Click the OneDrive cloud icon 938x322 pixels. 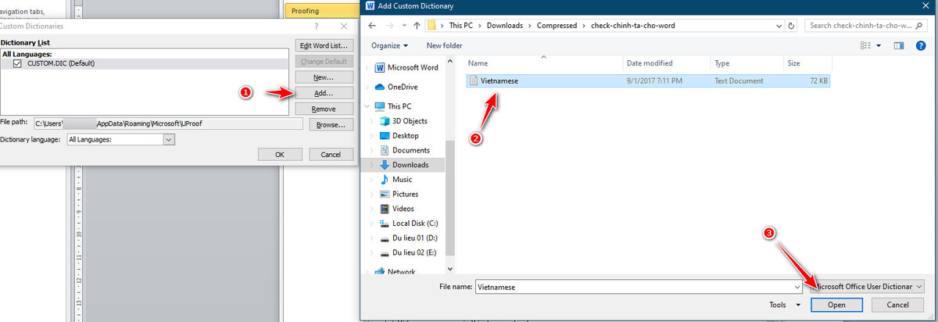(381, 87)
